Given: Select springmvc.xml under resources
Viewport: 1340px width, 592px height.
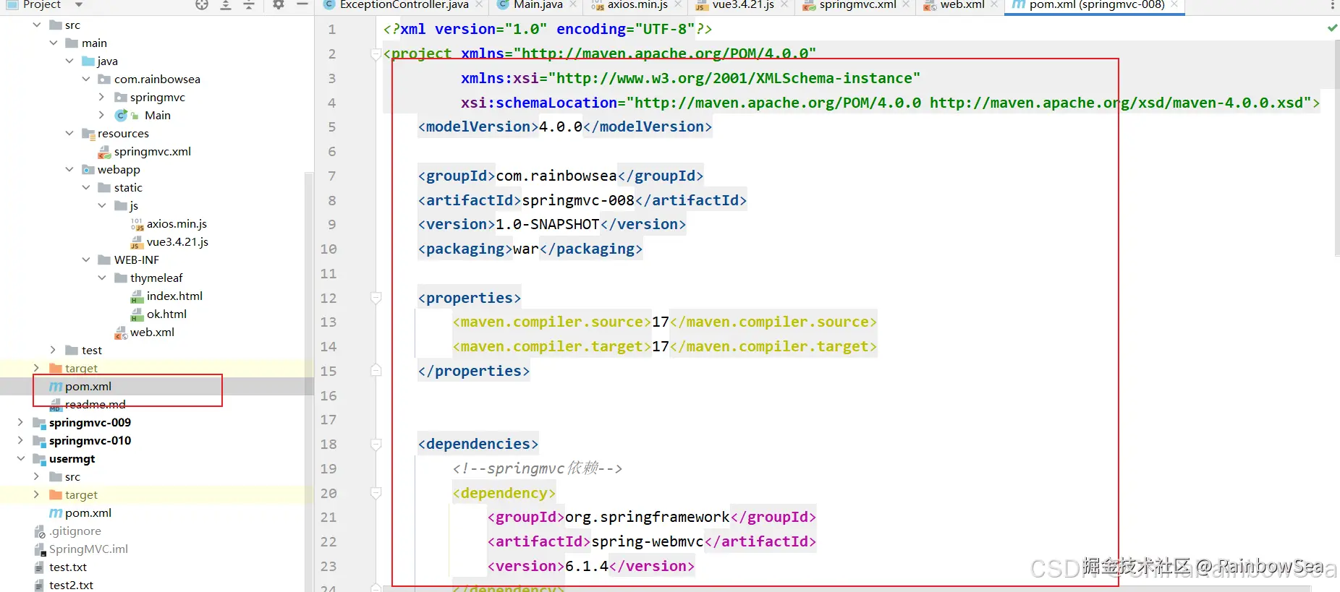Looking at the screenshot, I should pos(152,151).
